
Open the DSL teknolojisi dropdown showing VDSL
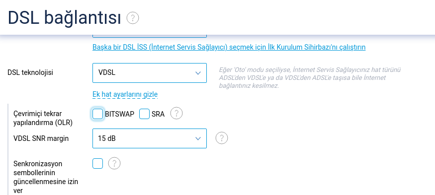pyautogui.click(x=150, y=73)
